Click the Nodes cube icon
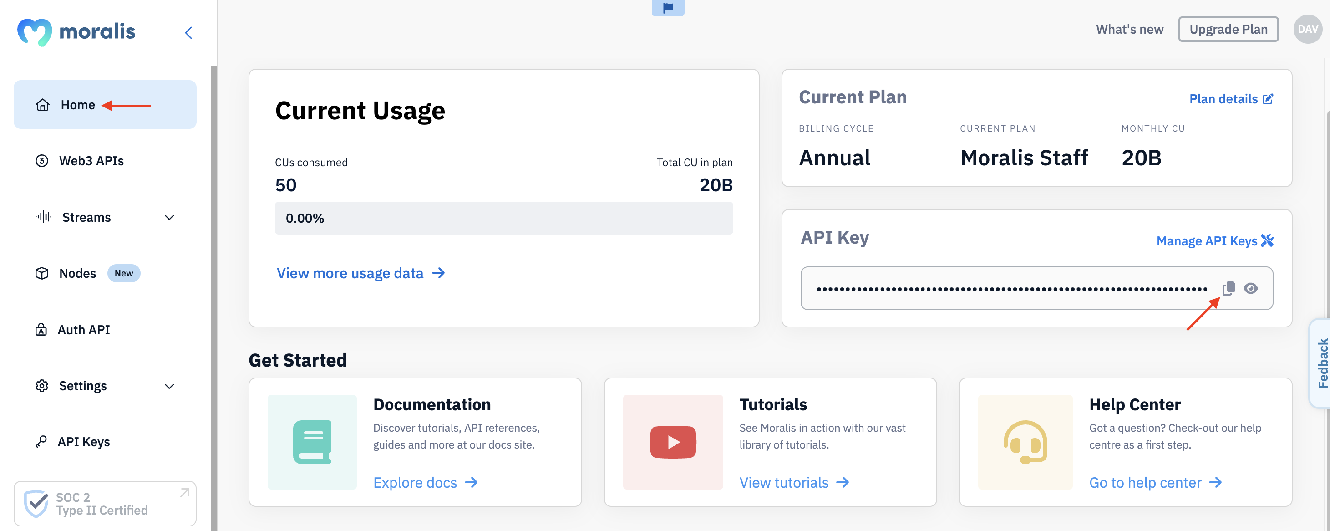The height and width of the screenshot is (531, 1330). 42,273
